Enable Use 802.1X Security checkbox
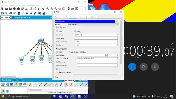This screenshot has width=176, height=99. tap(57, 72)
